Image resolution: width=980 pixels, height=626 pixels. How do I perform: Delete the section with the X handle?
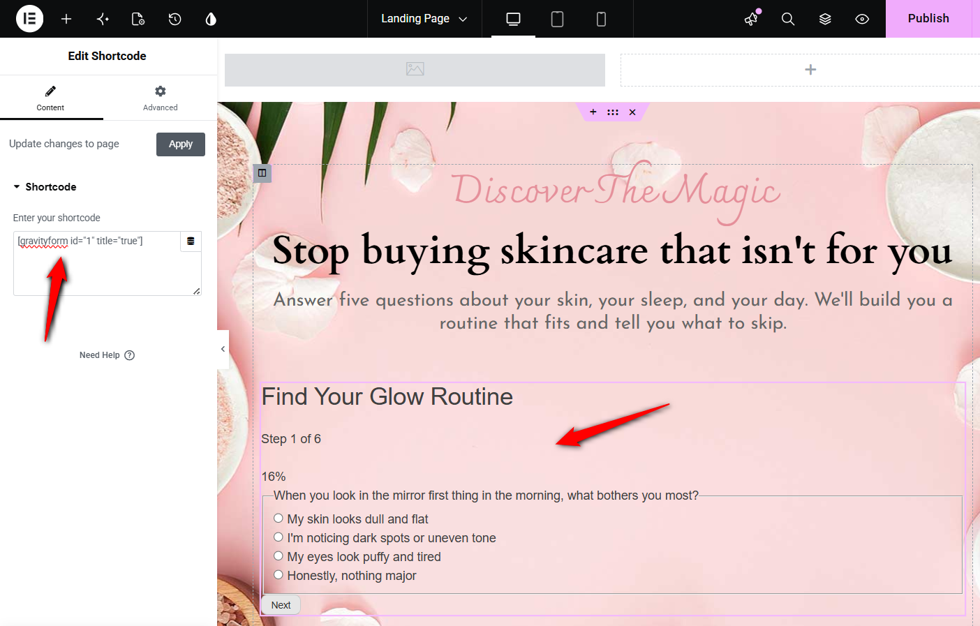click(632, 112)
